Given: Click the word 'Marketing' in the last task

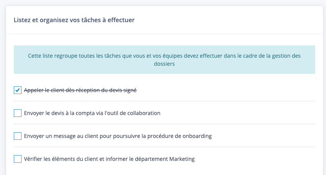Looking at the screenshot, I should (x=182, y=159).
